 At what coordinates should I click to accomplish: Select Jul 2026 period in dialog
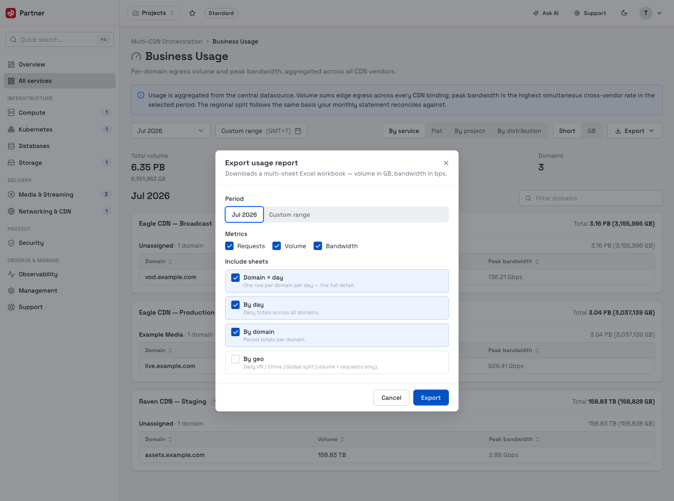tap(244, 214)
